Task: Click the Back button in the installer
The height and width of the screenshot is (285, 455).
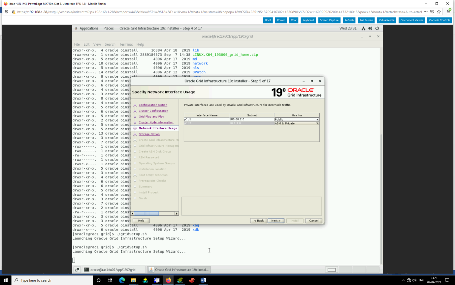Action: [259, 221]
